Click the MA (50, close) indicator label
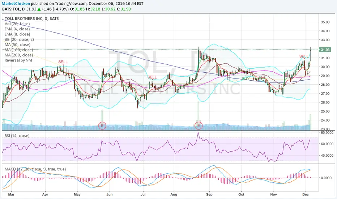The image size is (337, 199). click(x=18, y=45)
